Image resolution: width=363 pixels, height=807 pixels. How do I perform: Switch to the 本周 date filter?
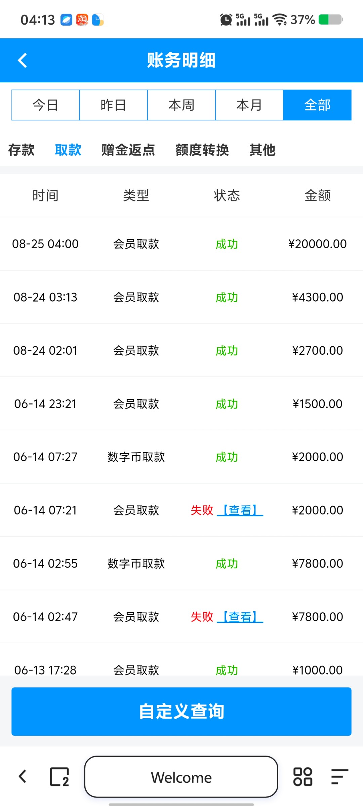(181, 105)
